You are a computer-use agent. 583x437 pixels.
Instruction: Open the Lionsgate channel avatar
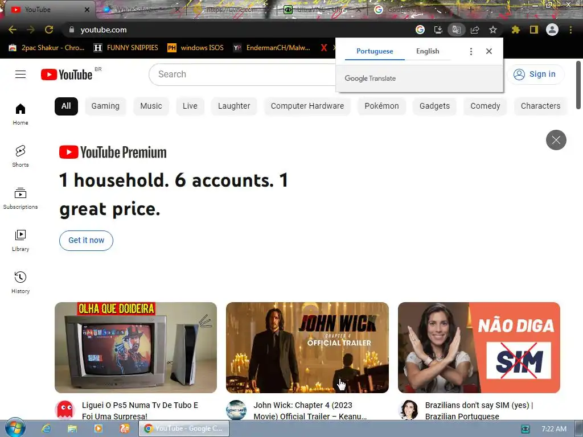coord(236,410)
